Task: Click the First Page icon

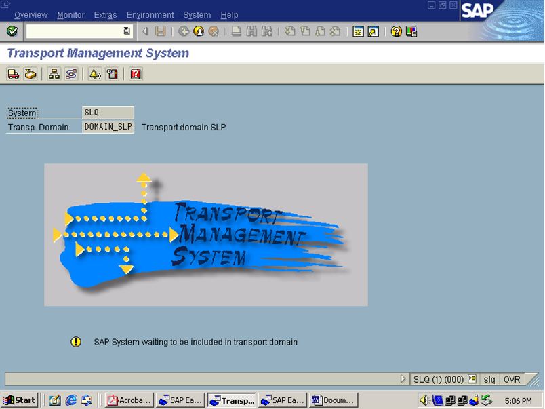Action: click(x=289, y=32)
